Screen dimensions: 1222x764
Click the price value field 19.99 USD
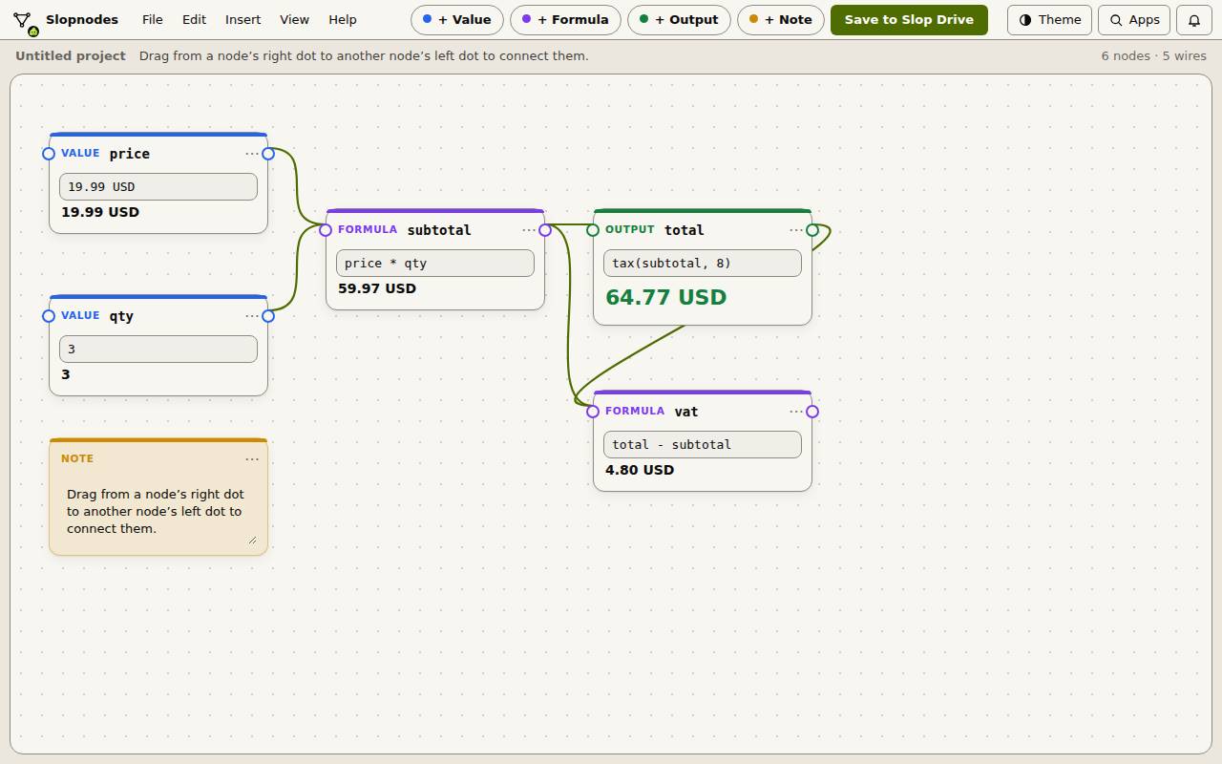click(158, 187)
